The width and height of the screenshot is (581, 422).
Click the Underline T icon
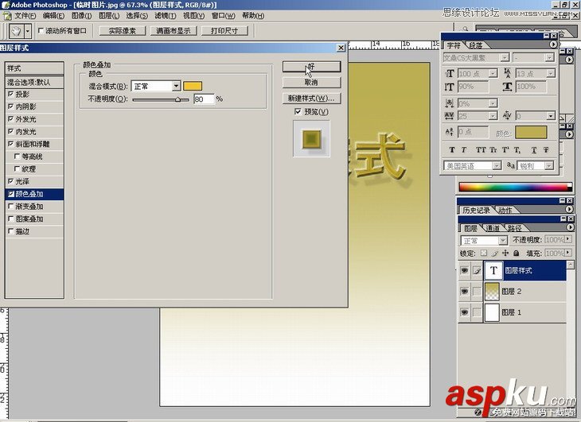[x=533, y=149]
